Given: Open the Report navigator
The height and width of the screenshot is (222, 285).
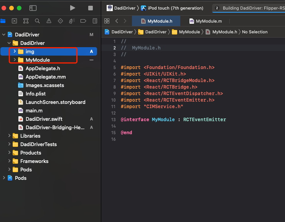Looking at the screenshot, I should click(95, 21).
